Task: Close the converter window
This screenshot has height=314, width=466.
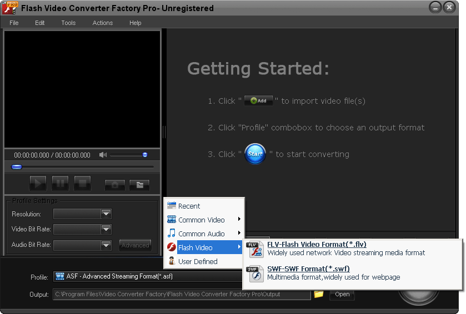Action: [449, 7]
